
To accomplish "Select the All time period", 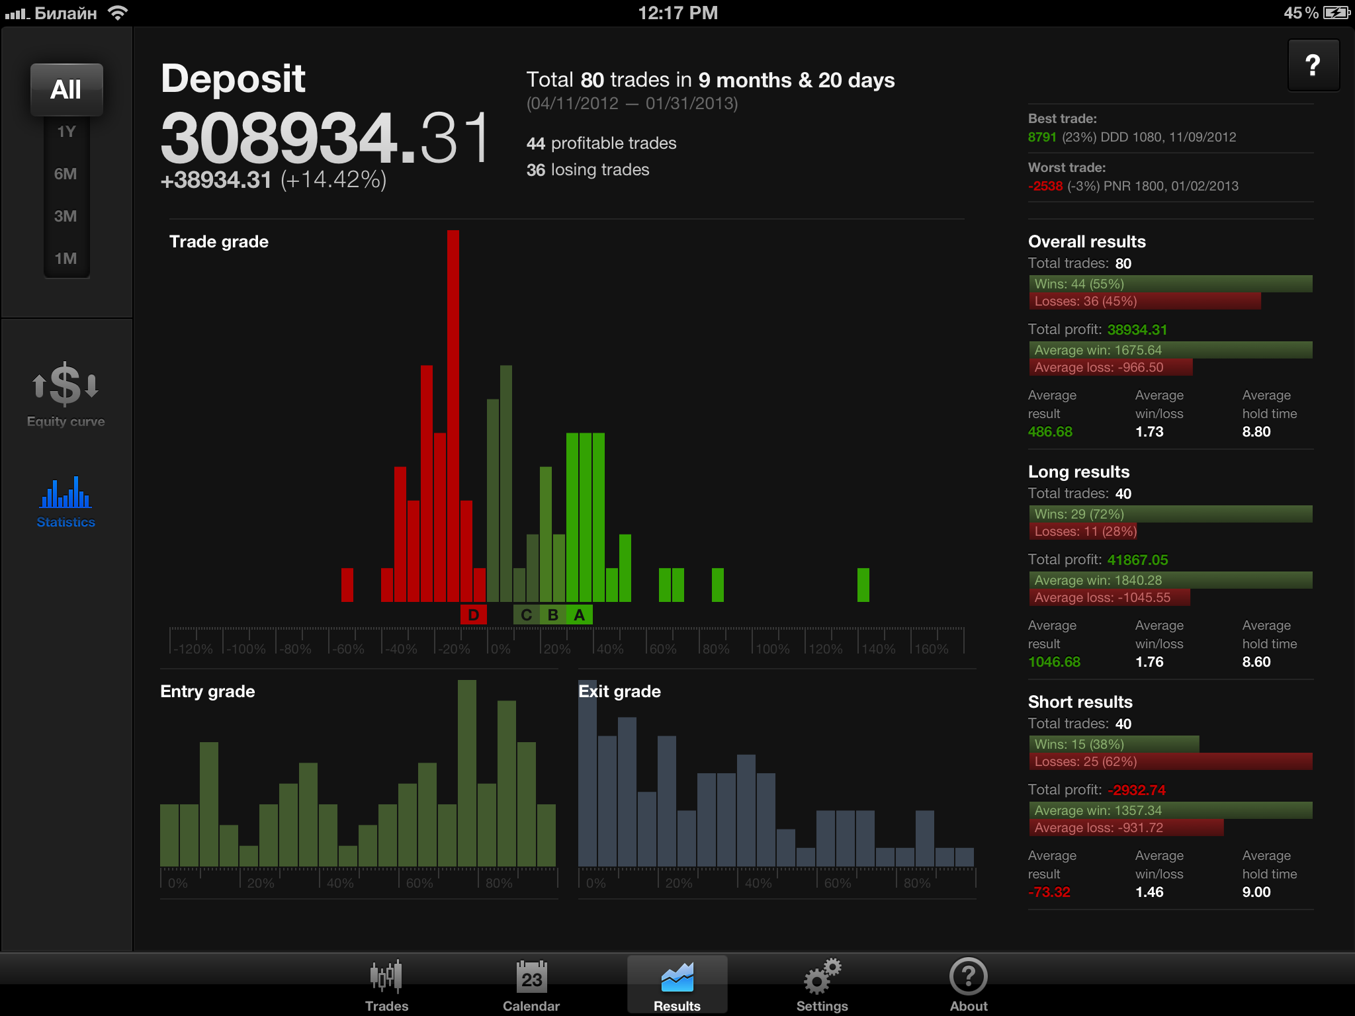I will tap(66, 89).
